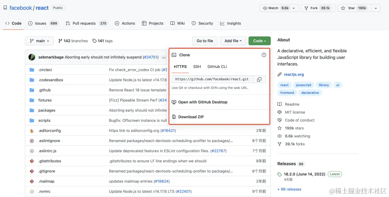This screenshot has width=389, height=197.
Task: Star the react repository
Action: click(x=354, y=8)
